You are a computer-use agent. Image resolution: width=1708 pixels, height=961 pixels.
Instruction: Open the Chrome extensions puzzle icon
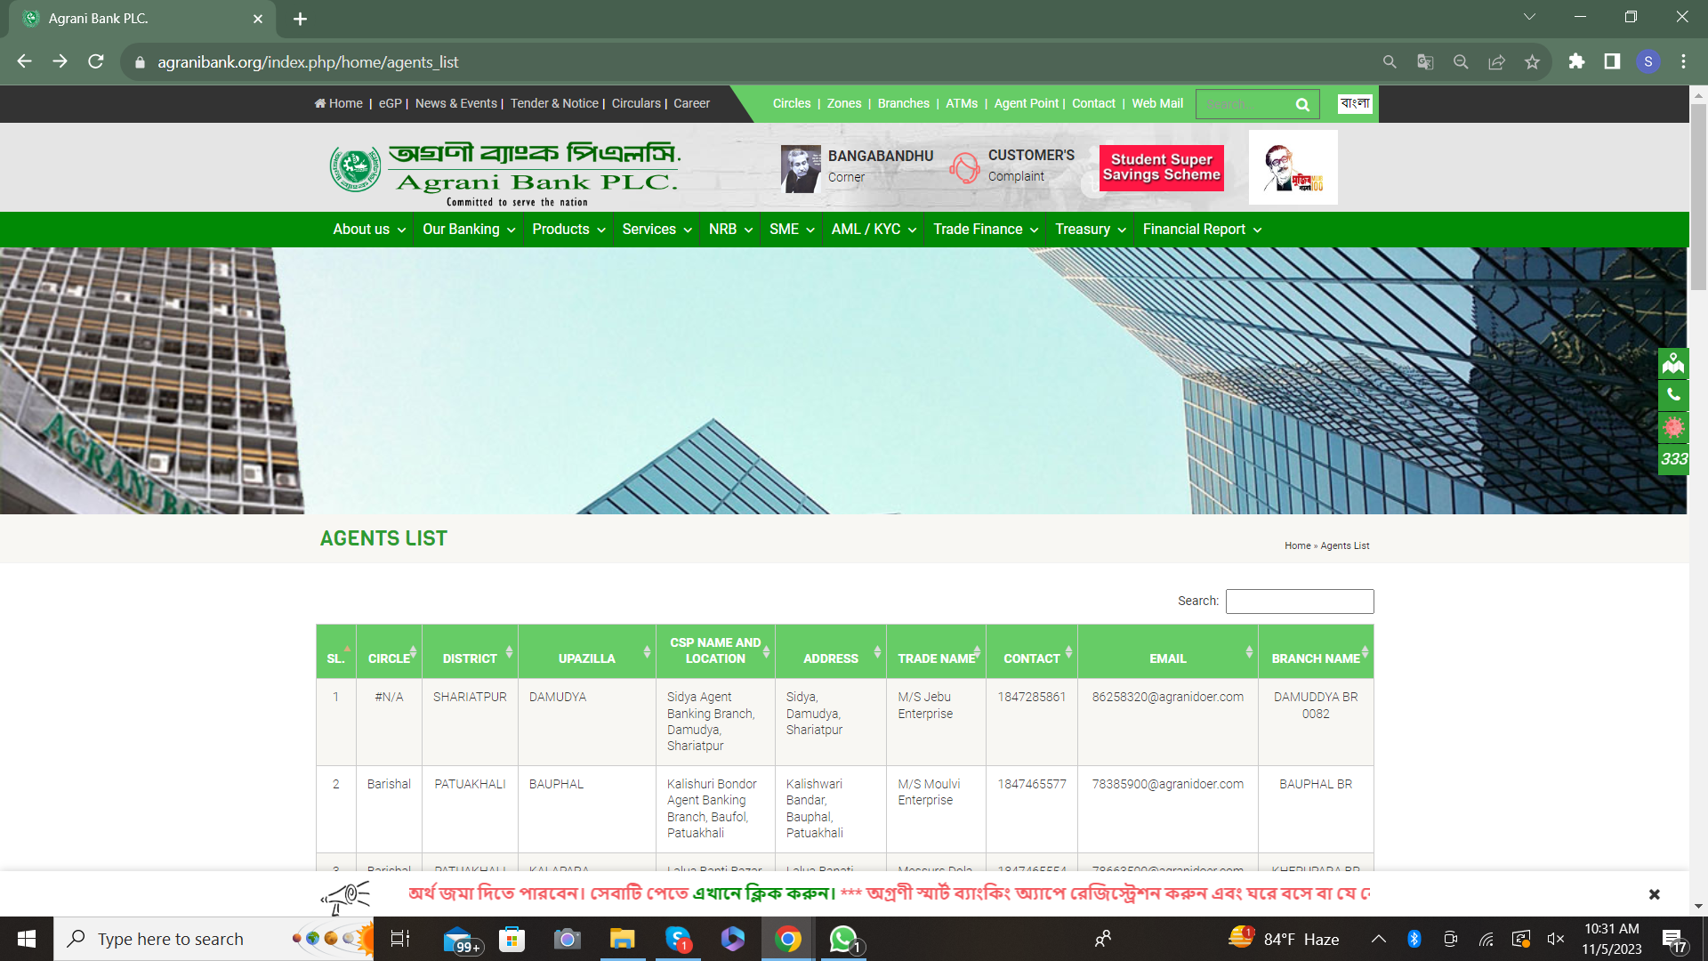[x=1576, y=61]
